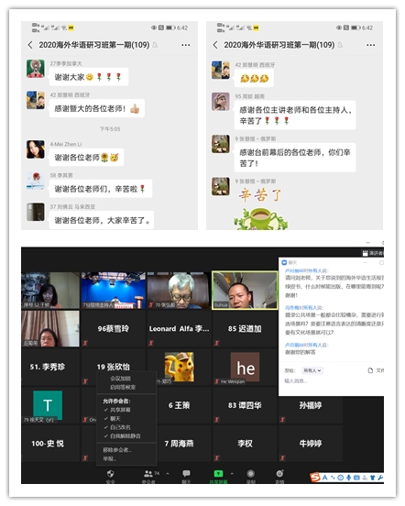
Task: Click the file attachment icon in chat panel
Action: click(370, 370)
